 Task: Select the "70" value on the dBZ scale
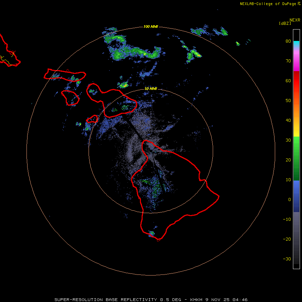tap(288, 61)
